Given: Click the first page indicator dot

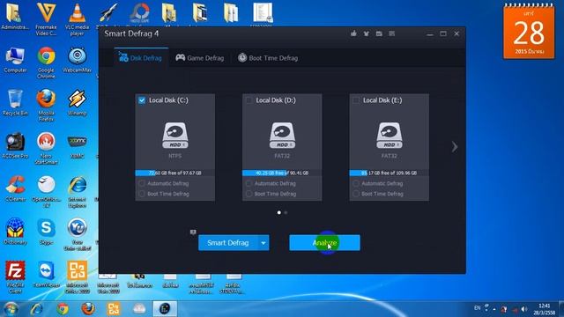Looking at the screenshot, I should pyautogui.click(x=279, y=213).
